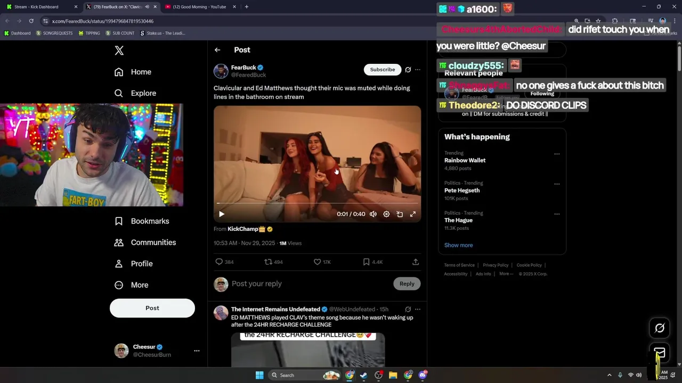Click the grey Reply button

(407, 284)
